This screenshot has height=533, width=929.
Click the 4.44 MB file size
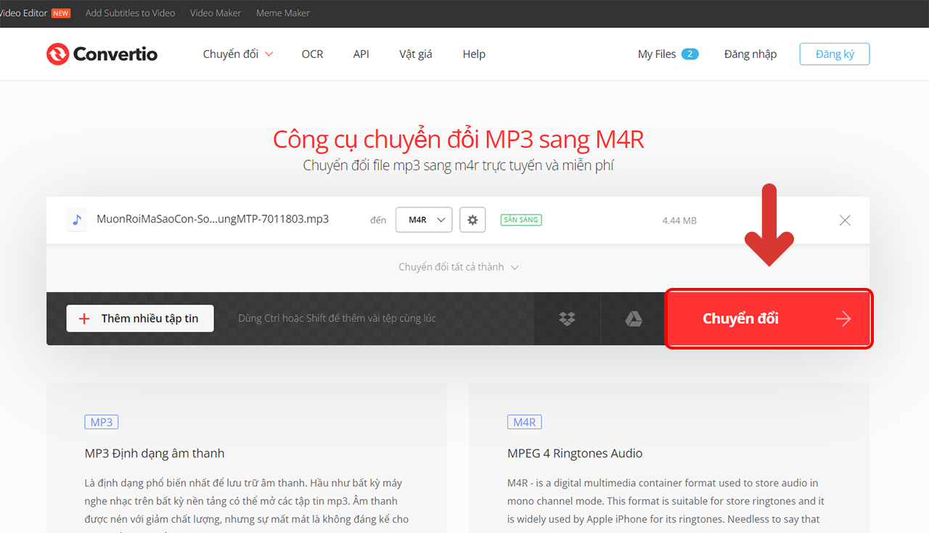click(679, 220)
